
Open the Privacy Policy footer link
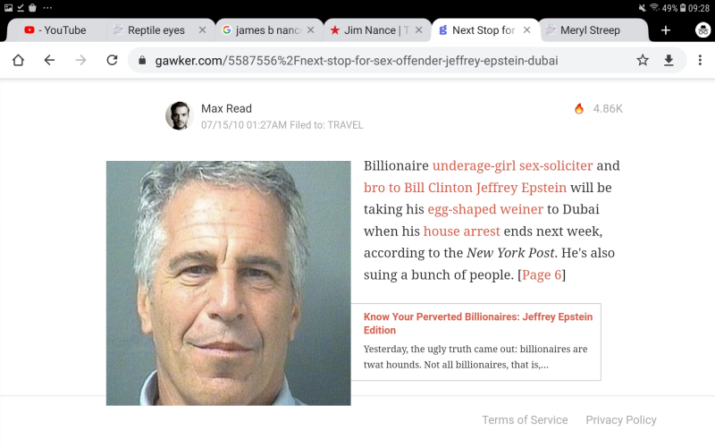(x=620, y=419)
